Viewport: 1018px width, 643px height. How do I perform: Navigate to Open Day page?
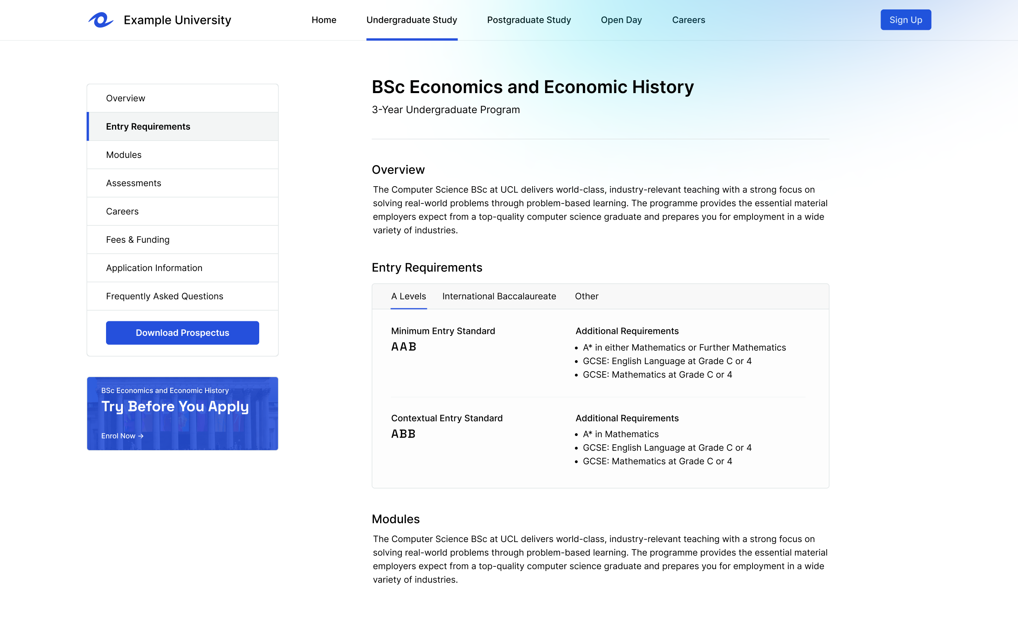[x=621, y=20]
